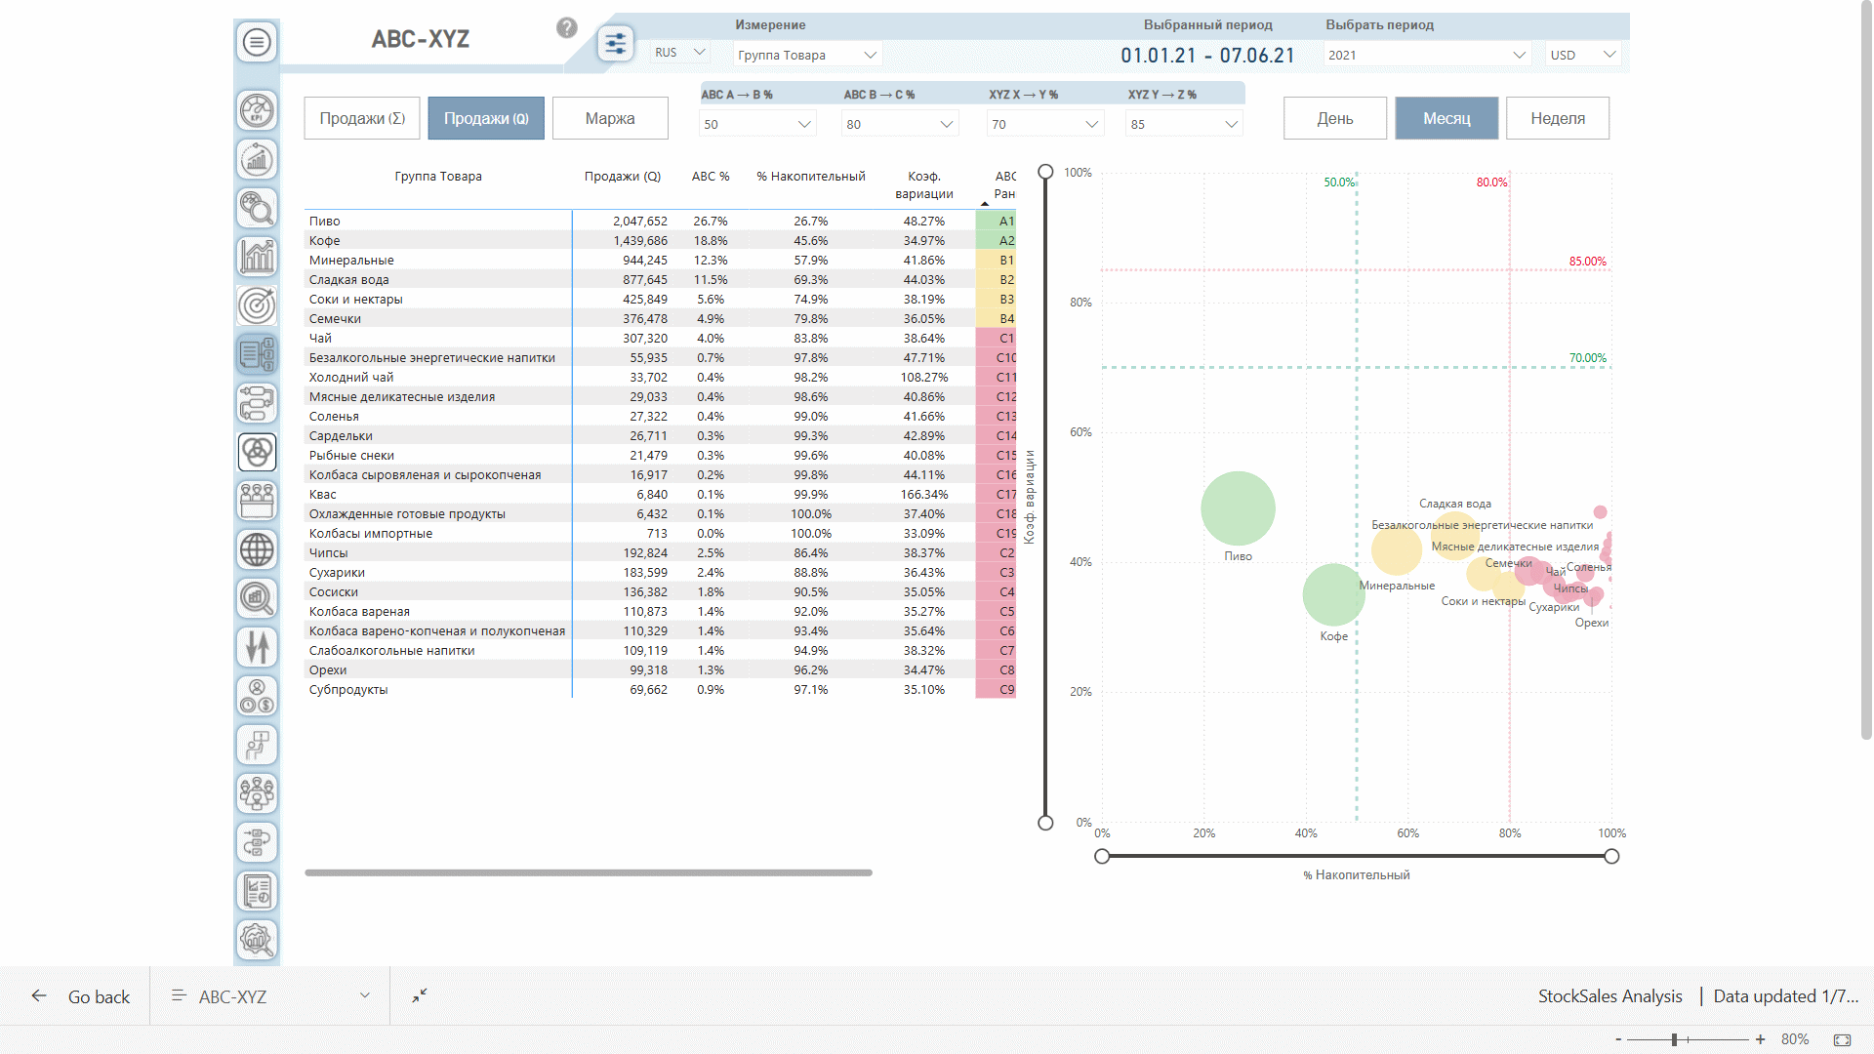The height and width of the screenshot is (1054, 1874).
Task: Switch measure to Маржа
Action: click(x=610, y=118)
